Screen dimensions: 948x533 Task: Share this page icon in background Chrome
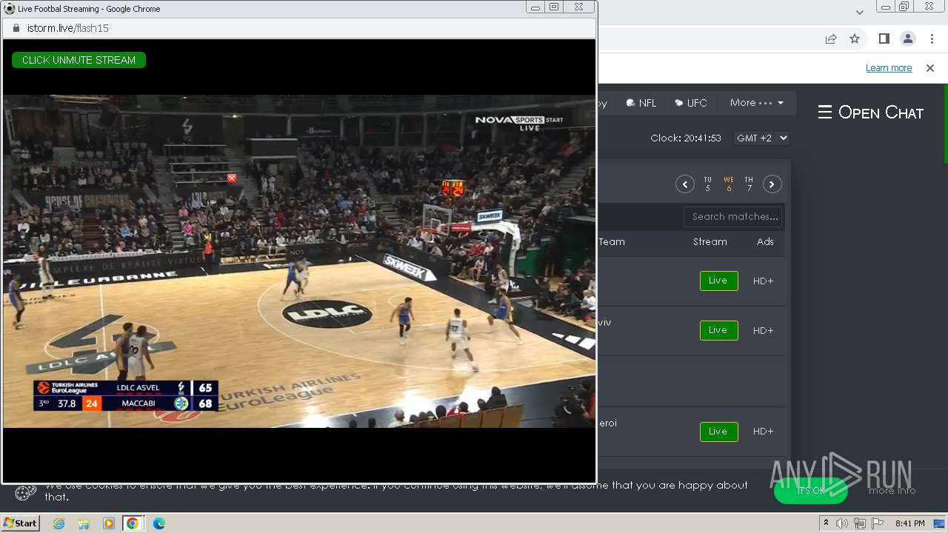(x=831, y=38)
